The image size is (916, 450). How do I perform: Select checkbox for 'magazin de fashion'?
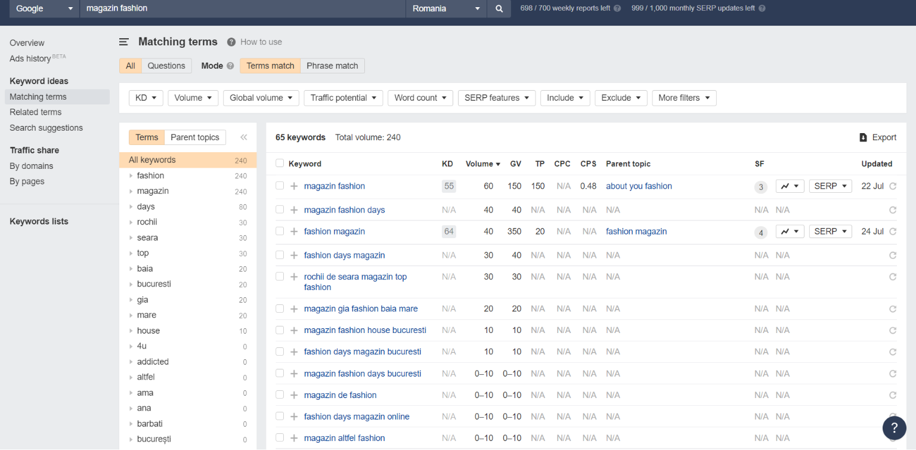click(280, 395)
